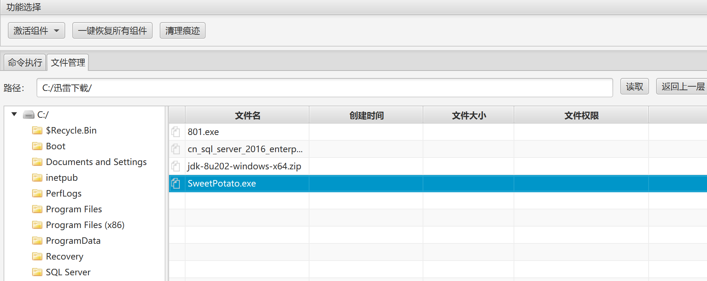Click the C:/ drive icon in tree

click(29, 115)
